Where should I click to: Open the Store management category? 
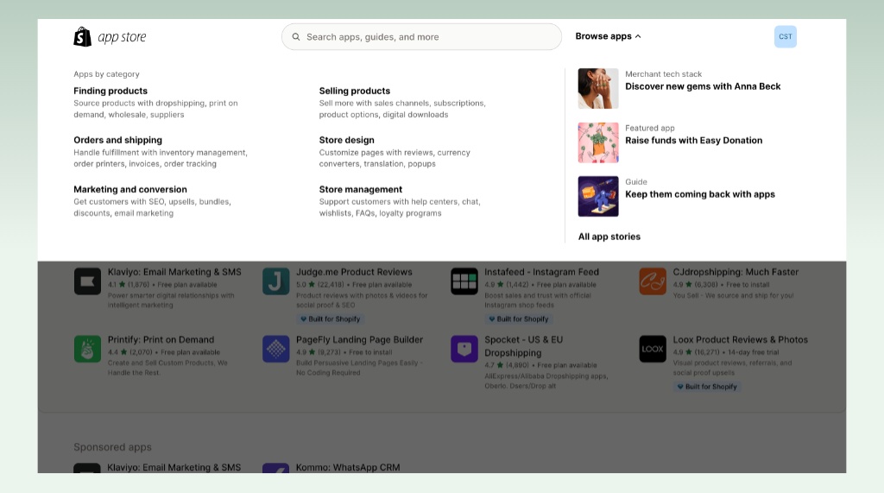[x=361, y=190]
